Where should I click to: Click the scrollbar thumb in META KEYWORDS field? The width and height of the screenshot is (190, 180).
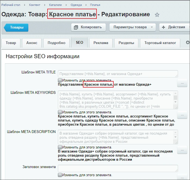pos(175,98)
